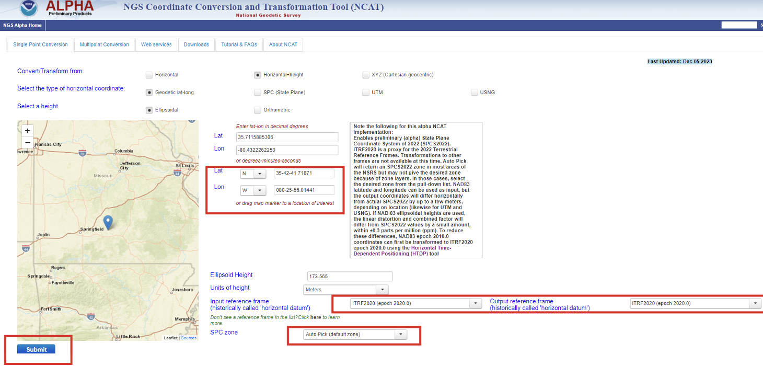Click the NOAA logo in header
This screenshot has height=366, width=763.
click(29, 9)
